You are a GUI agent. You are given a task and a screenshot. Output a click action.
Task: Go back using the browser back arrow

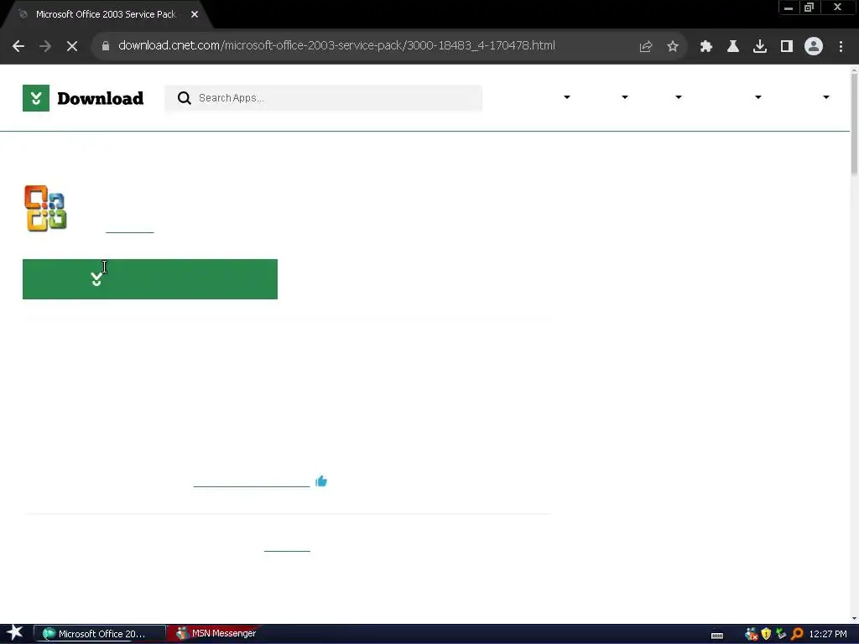[x=18, y=46]
